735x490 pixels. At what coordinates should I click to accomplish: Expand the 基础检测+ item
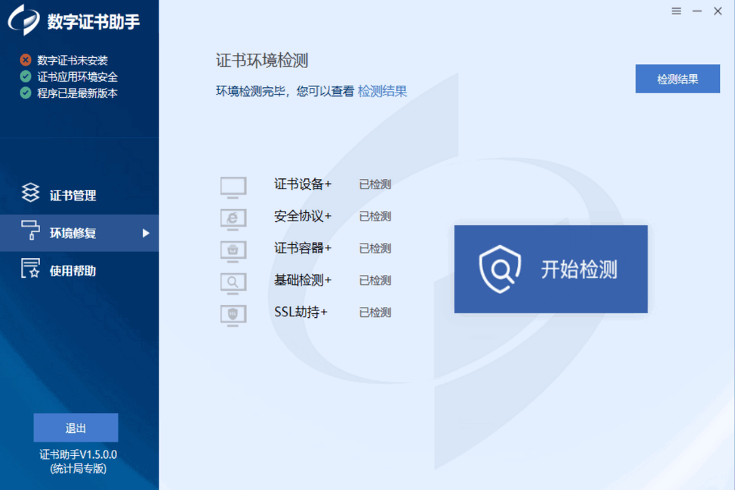303,280
